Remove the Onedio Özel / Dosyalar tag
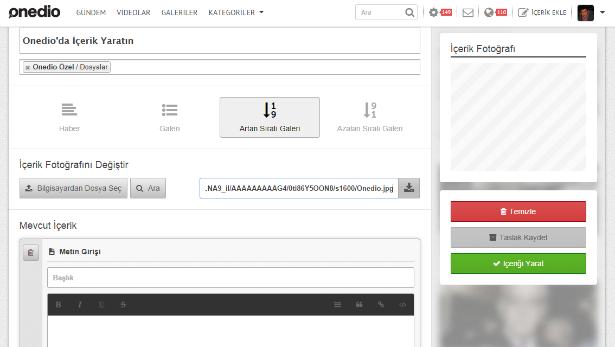615x347 pixels. [28, 67]
